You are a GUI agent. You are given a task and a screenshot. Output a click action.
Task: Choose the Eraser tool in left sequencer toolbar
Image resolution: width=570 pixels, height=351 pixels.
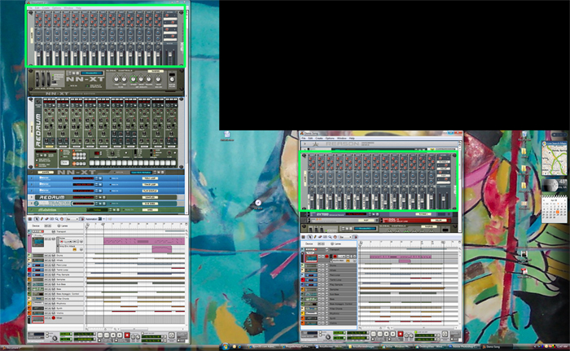click(46, 219)
